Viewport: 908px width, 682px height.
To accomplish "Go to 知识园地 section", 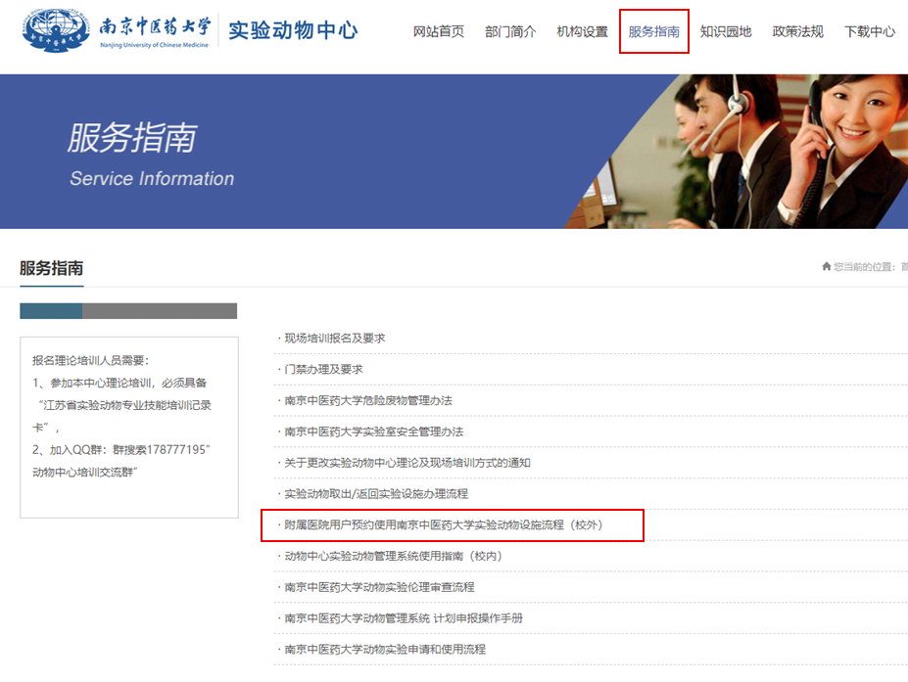I will click(x=726, y=31).
